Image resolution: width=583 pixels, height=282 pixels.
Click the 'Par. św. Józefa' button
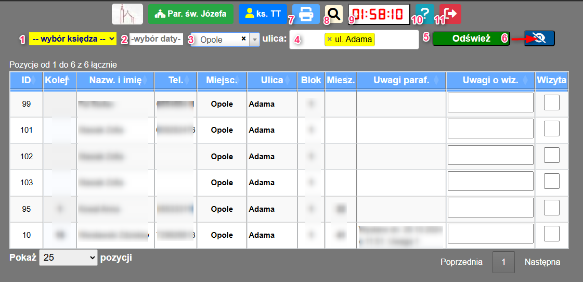[x=191, y=14]
